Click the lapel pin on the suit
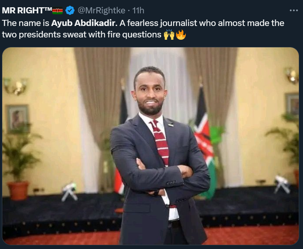The height and width of the screenshot is (249, 303). tap(170, 125)
